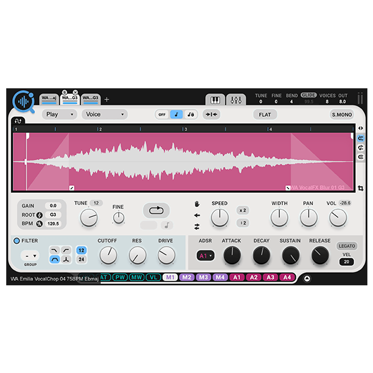The image size is (373, 373).
Task: Toggle the Legato button
Action: click(347, 246)
